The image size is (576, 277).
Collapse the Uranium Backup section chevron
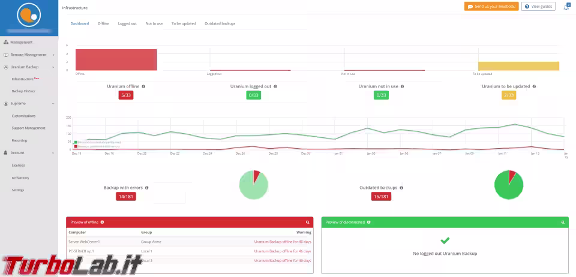[53, 67]
